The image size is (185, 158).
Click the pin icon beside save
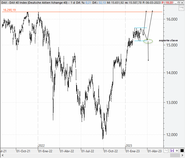tap(177, 151)
